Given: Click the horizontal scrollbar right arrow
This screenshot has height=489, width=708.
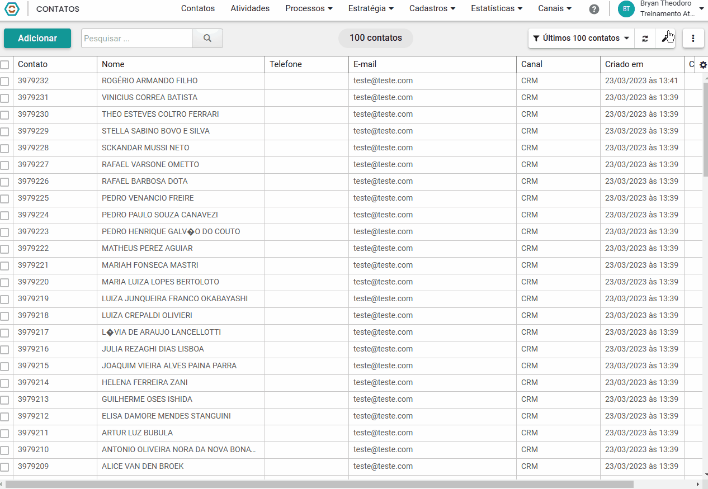Looking at the screenshot, I should [697, 485].
